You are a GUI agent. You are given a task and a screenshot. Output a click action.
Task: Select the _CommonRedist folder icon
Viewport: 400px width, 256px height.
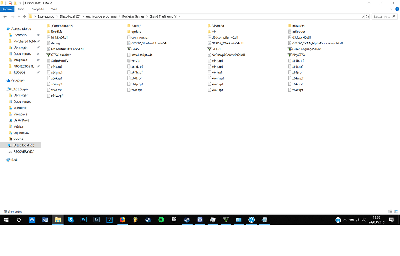pyautogui.click(x=48, y=26)
